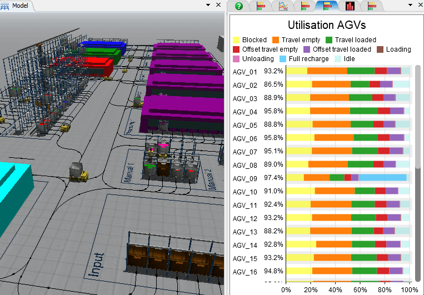Click the chart's vertical scrollbar

[x=417, y=167]
